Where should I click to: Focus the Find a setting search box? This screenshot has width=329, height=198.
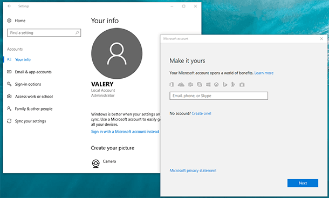[x=44, y=33]
